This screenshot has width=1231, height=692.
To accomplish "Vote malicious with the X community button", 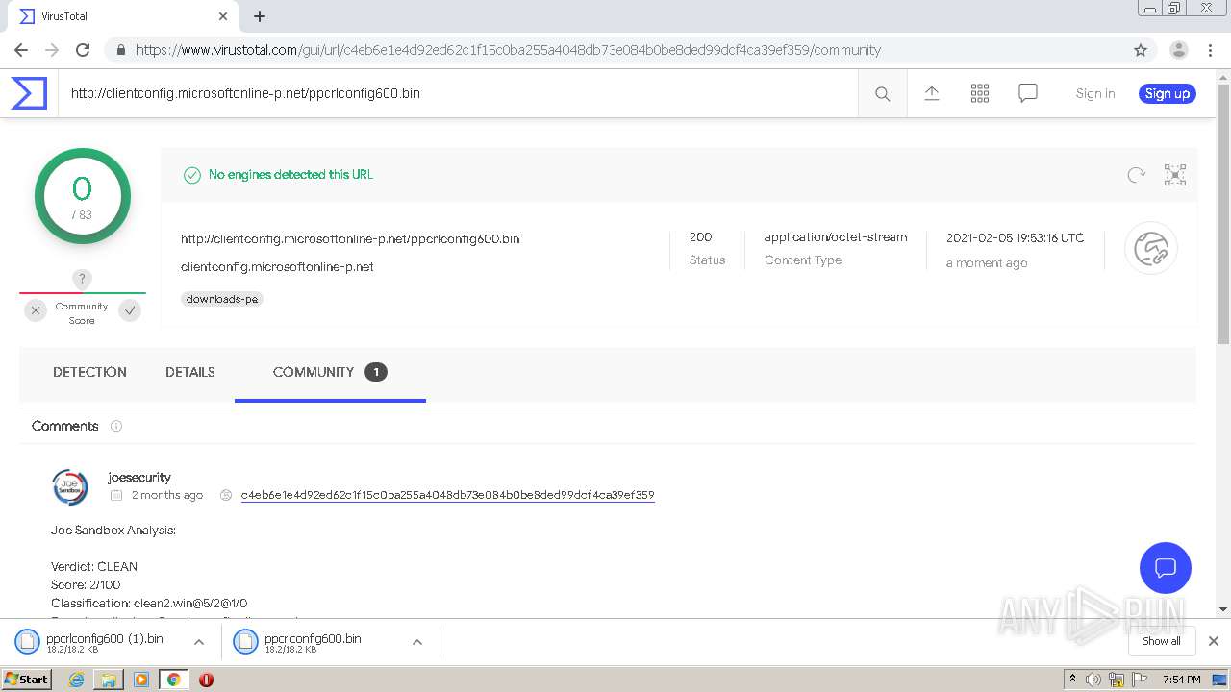I will 36,310.
